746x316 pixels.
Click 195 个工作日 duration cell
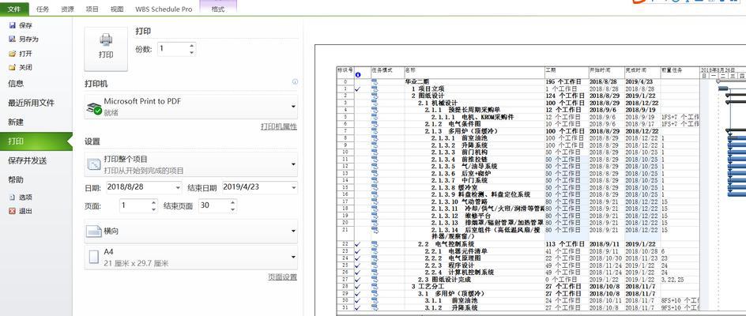coord(563,81)
